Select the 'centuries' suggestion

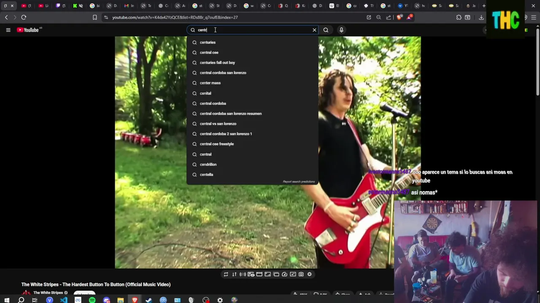252,42
